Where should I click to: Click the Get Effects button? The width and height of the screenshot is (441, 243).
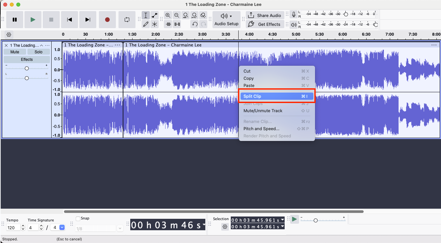pyautogui.click(x=265, y=24)
